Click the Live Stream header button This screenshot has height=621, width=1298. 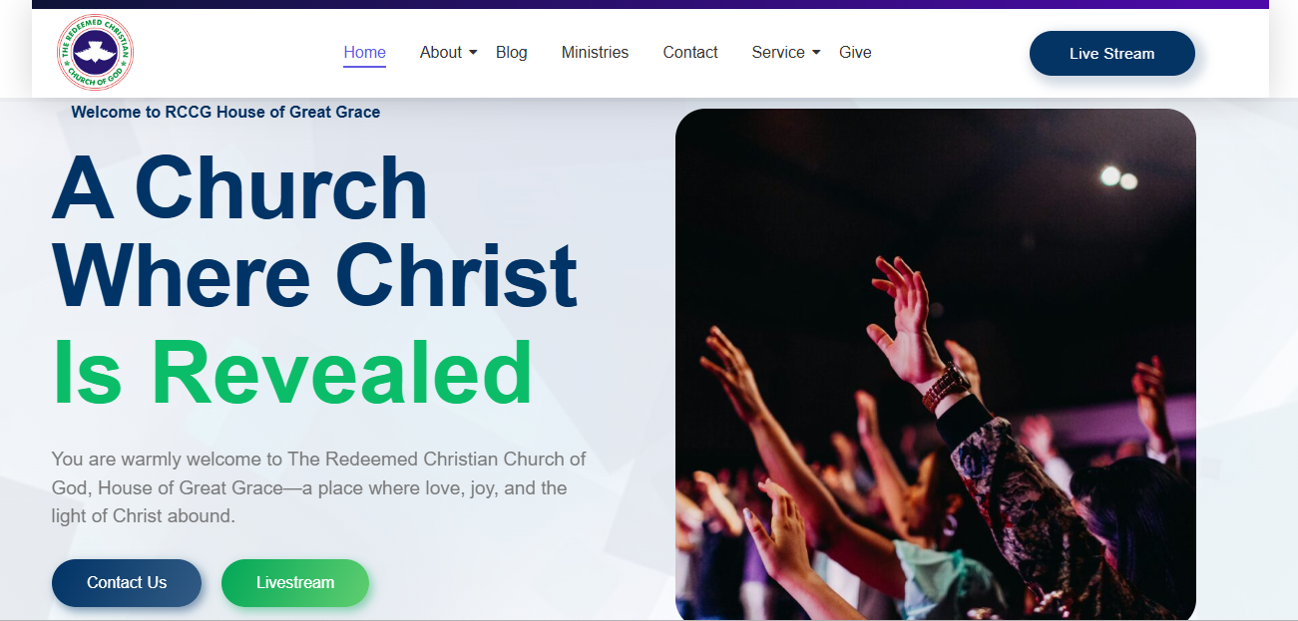1112,54
